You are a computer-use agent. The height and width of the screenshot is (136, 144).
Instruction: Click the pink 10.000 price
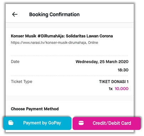click(x=122, y=89)
